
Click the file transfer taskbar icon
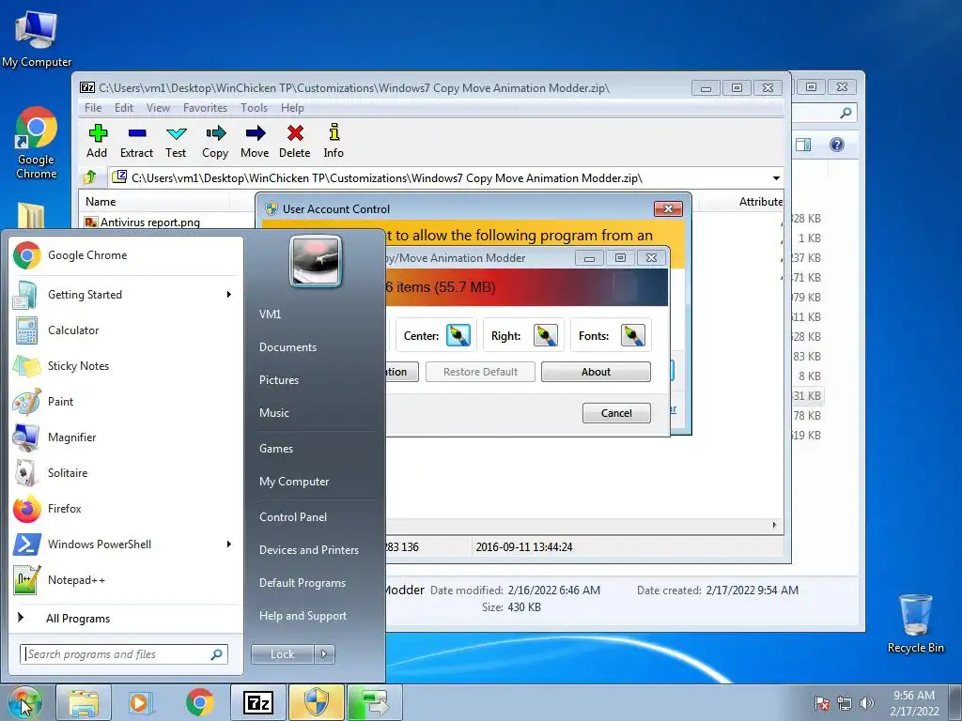point(375,702)
